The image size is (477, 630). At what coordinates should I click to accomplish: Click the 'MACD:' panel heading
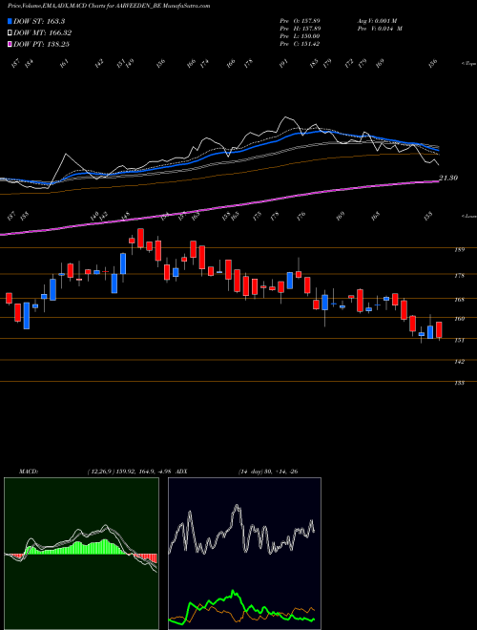(29, 472)
